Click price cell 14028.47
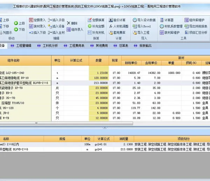210x181 pixels. [x=131, y=73]
